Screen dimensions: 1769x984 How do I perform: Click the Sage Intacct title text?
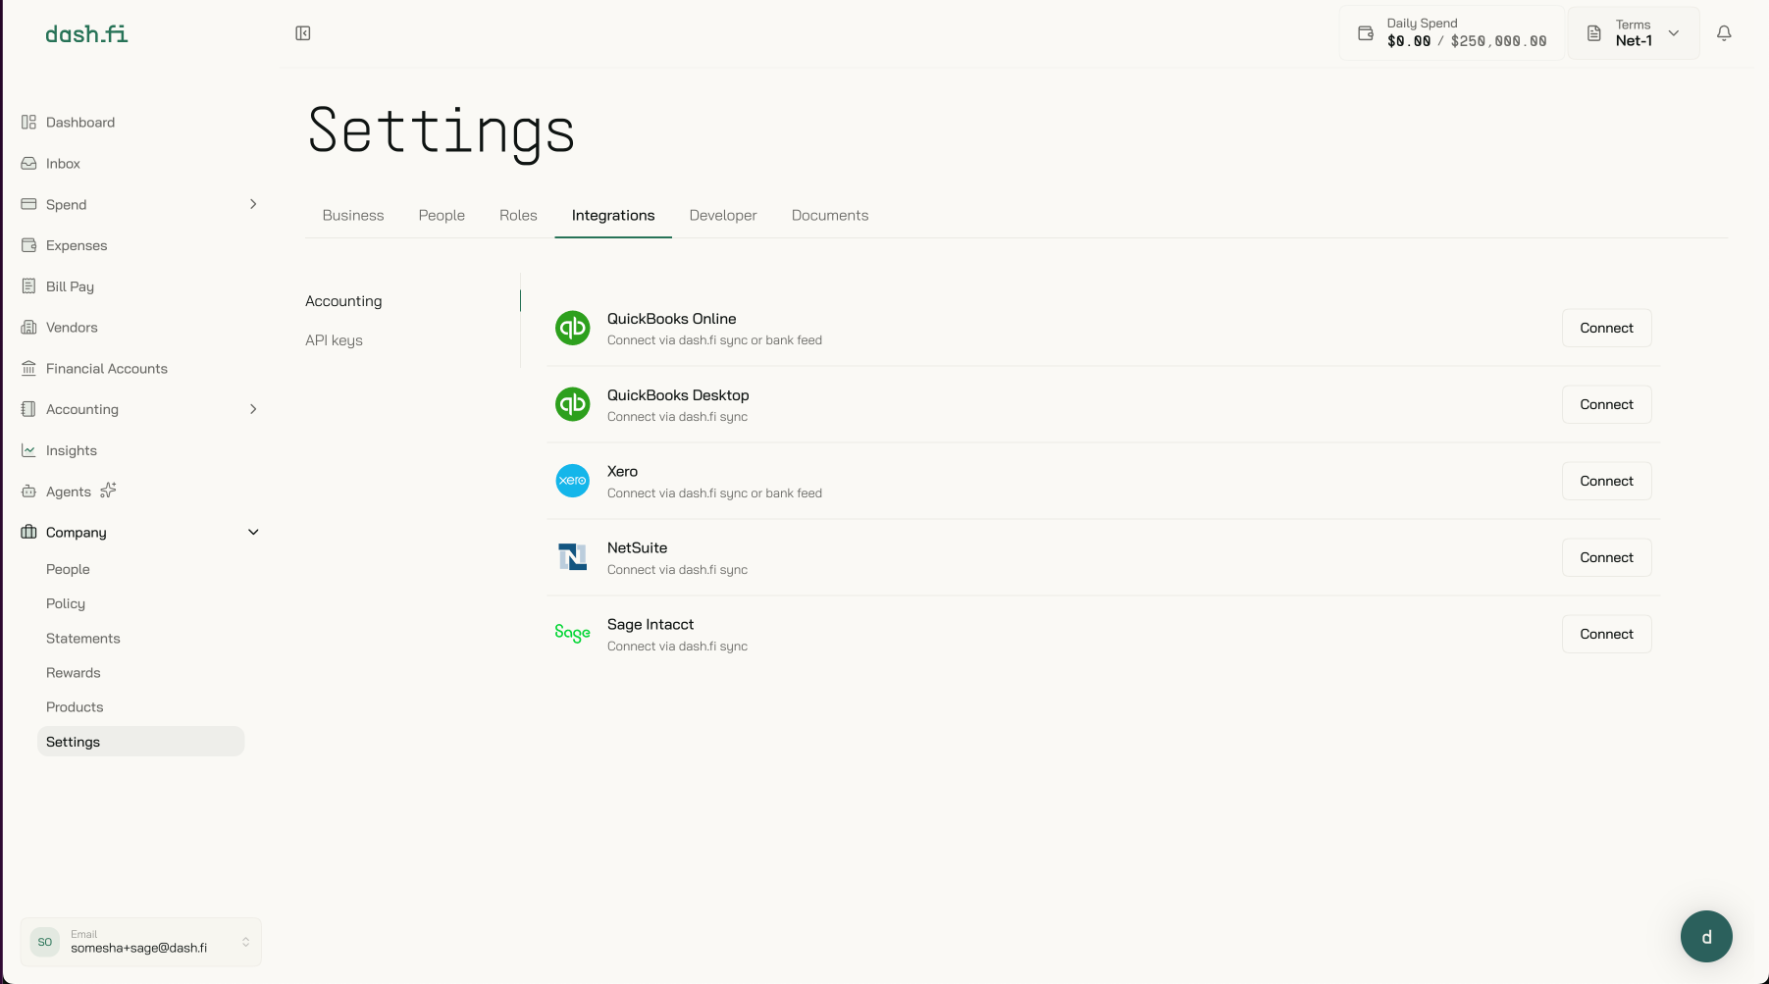point(650,625)
